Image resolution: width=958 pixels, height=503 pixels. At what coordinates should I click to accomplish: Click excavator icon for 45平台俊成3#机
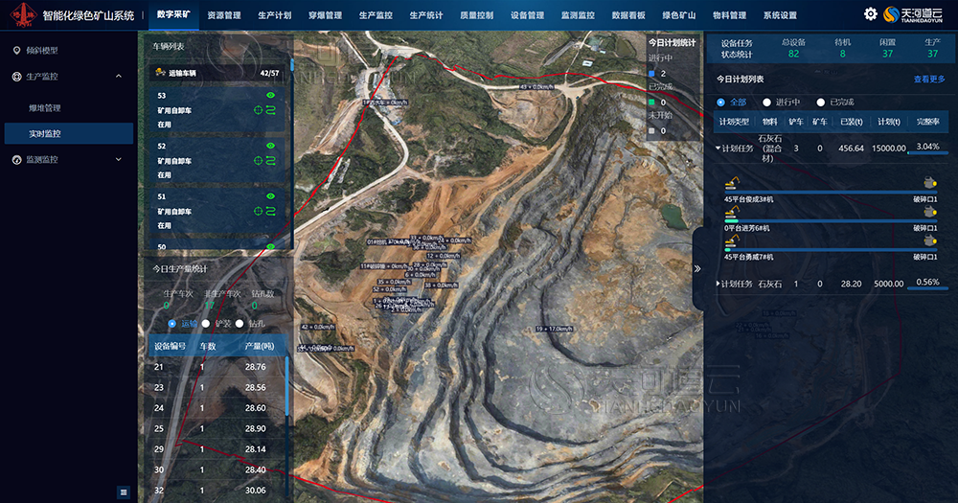(732, 183)
